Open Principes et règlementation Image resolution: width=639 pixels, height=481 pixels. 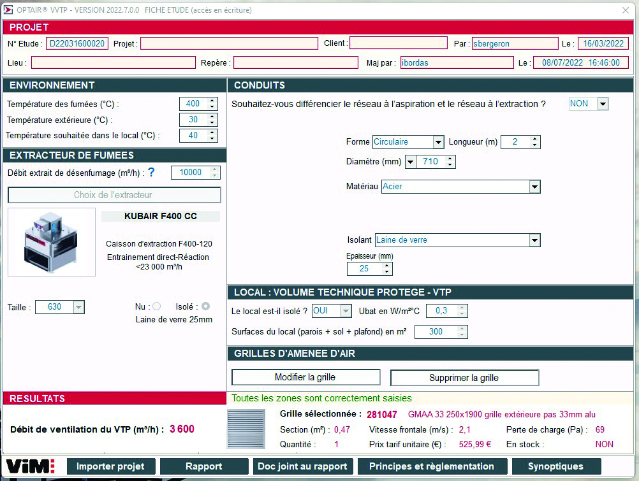[432, 466]
